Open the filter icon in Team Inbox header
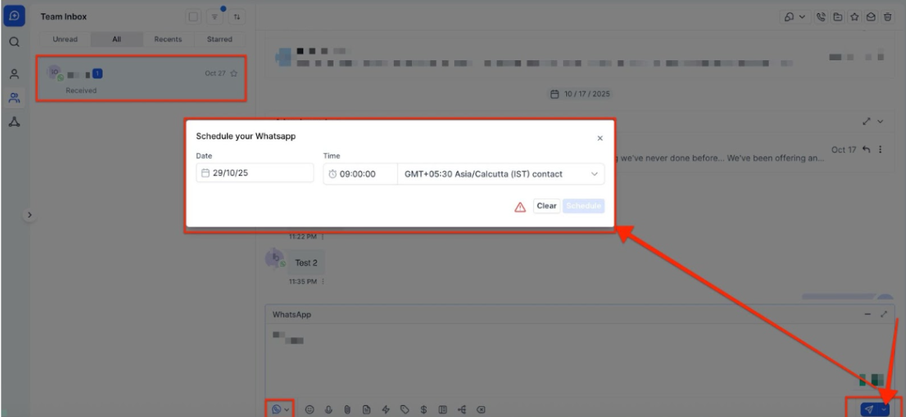 (x=215, y=16)
